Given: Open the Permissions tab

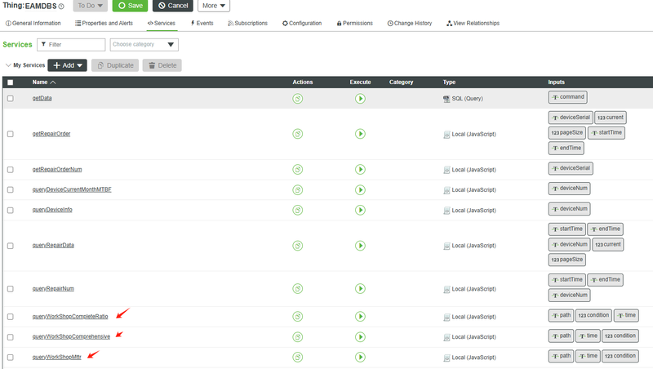Looking at the screenshot, I should pos(355,24).
